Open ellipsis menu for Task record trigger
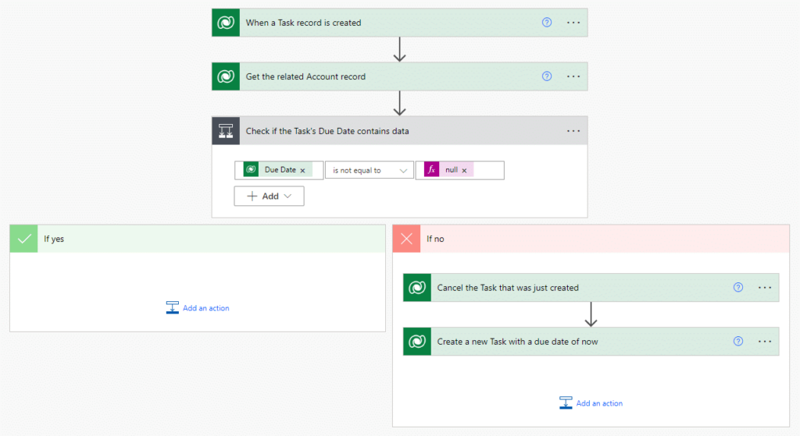 pos(573,23)
